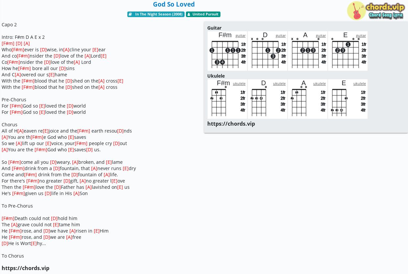
Task: Click the Capo 2 text
Action: point(9,25)
